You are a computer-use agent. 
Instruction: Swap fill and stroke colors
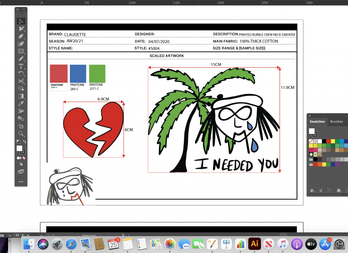[24, 141]
